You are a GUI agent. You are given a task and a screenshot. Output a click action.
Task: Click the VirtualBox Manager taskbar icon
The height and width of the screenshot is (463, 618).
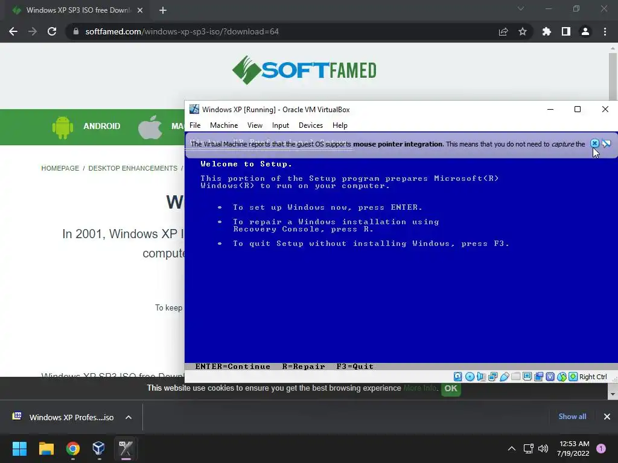(x=98, y=449)
